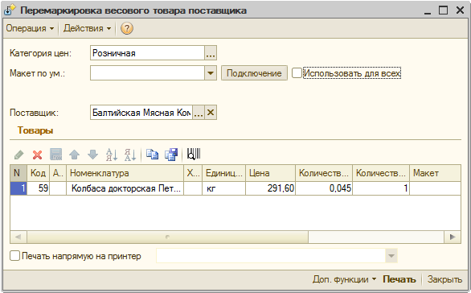Sort ascending with the A-Я icon
This screenshot has width=471, height=293.
tap(112, 155)
